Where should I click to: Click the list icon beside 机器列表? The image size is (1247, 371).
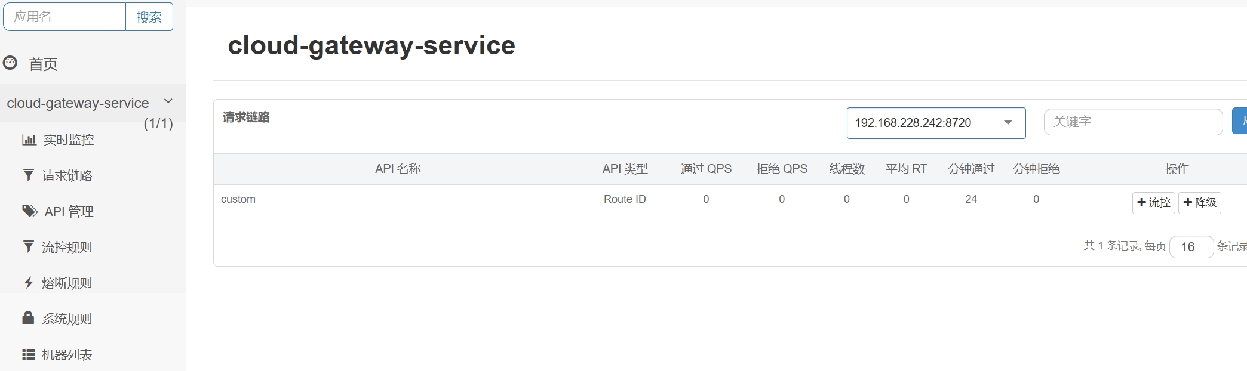coord(28,354)
